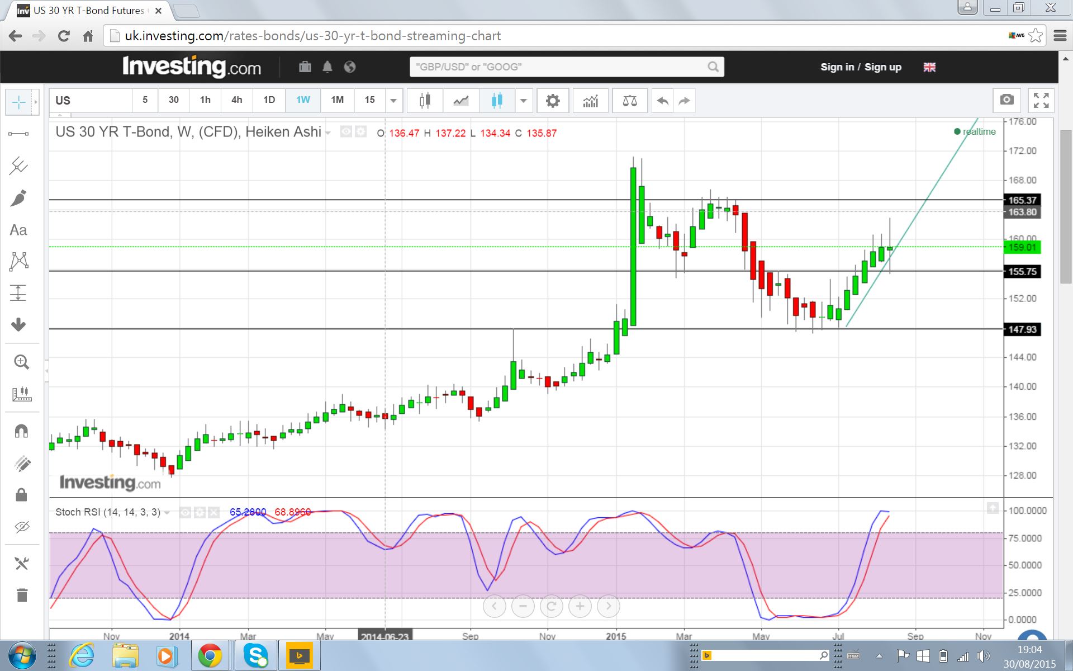The height and width of the screenshot is (671, 1073).
Task: Switch to the 5 minute timeframe
Action: pyautogui.click(x=145, y=101)
